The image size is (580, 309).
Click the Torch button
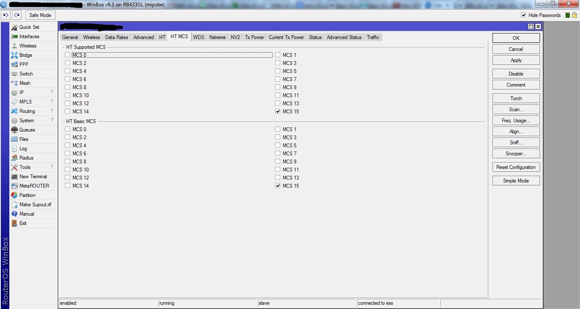pyautogui.click(x=516, y=98)
